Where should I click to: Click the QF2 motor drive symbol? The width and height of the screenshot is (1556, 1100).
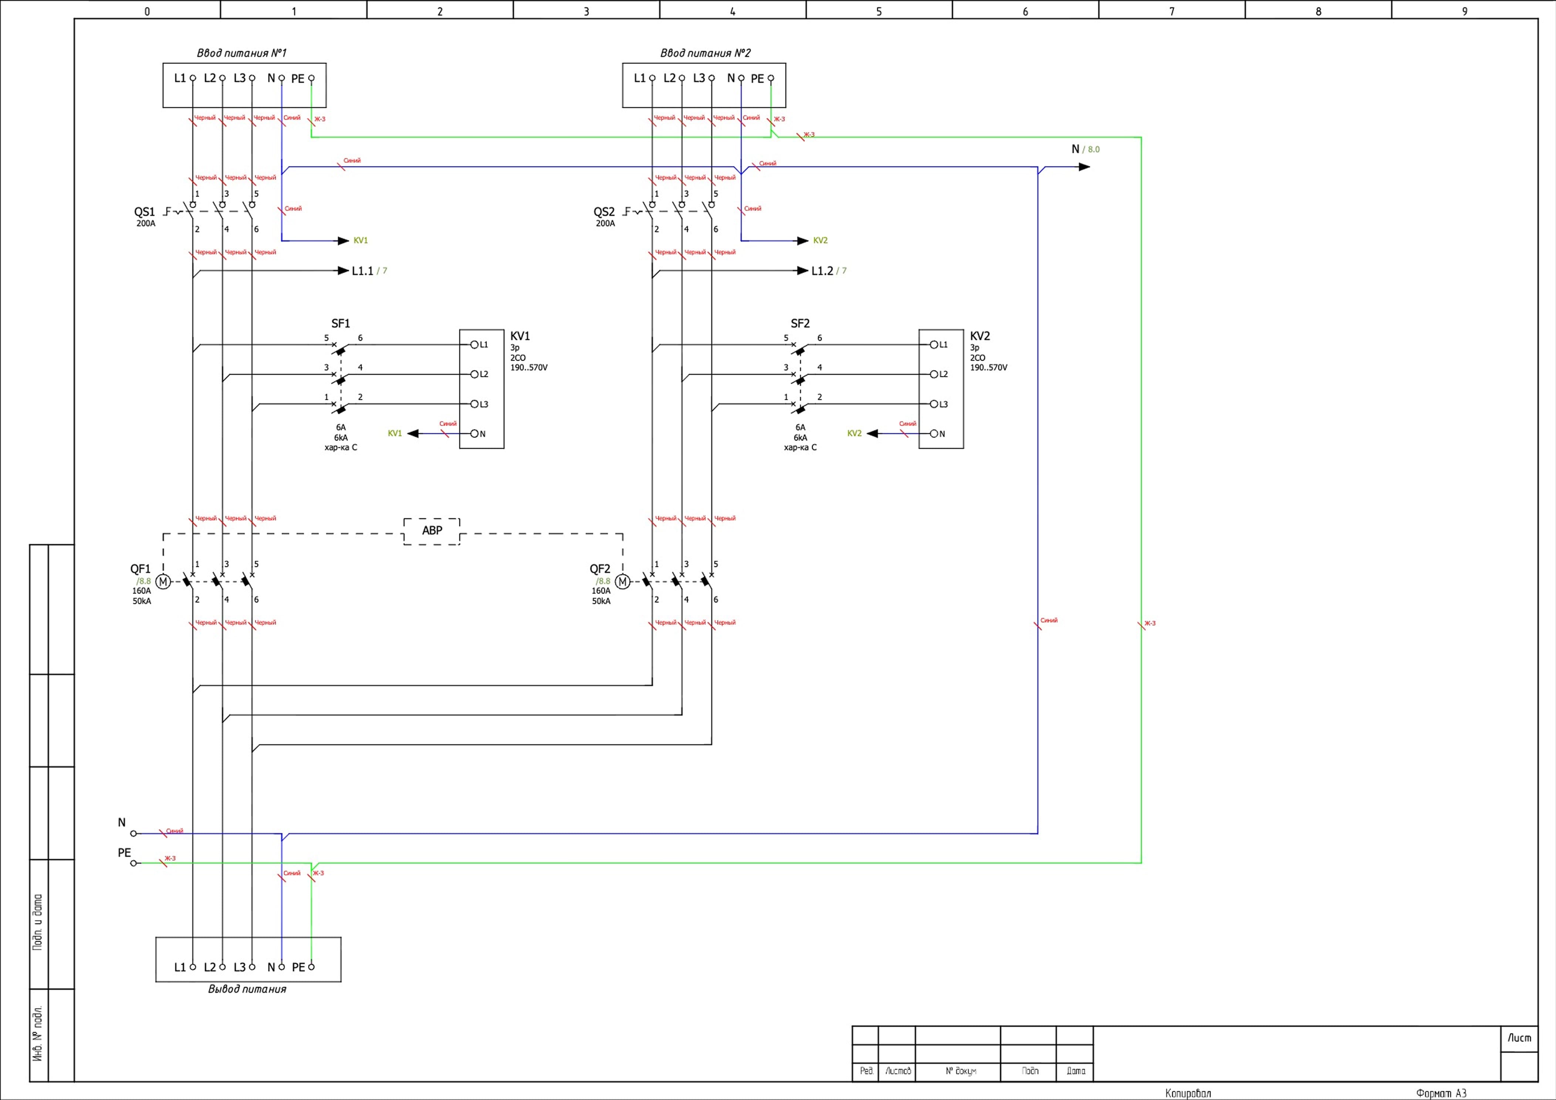tap(622, 581)
